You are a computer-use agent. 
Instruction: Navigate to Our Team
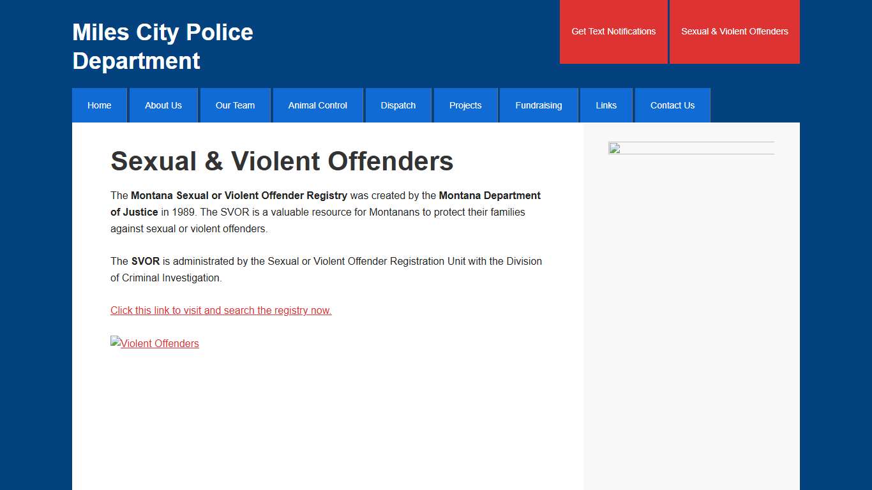235,105
